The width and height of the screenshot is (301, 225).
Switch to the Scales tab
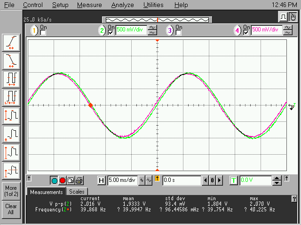(x=77, y=192)
